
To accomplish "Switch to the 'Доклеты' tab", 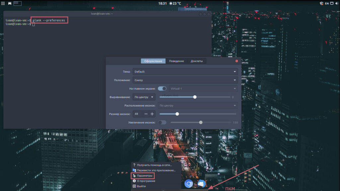I will click(x=196, y=61).
